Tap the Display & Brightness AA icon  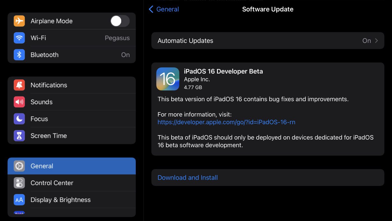19,200
